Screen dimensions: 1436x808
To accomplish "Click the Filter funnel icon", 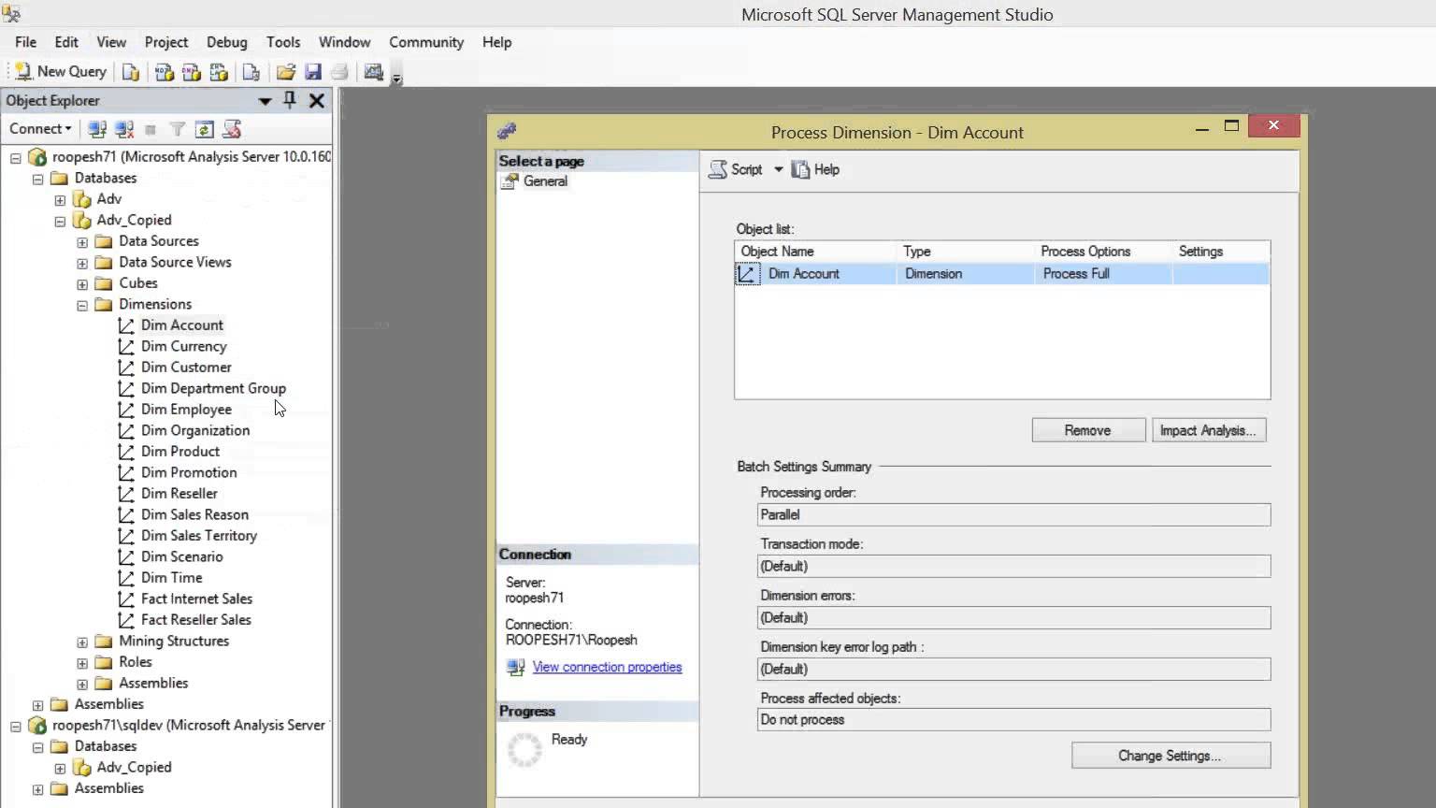I will tap(177, 129).
